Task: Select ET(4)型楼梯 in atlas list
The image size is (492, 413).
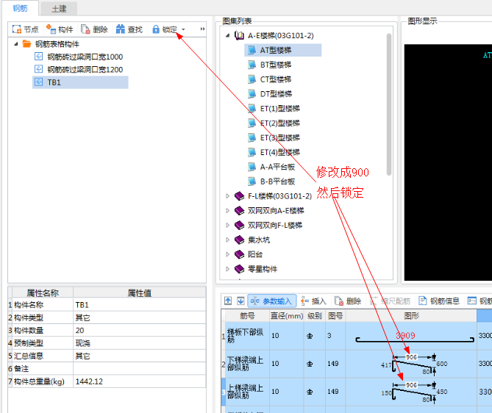Action: [280, 152]
